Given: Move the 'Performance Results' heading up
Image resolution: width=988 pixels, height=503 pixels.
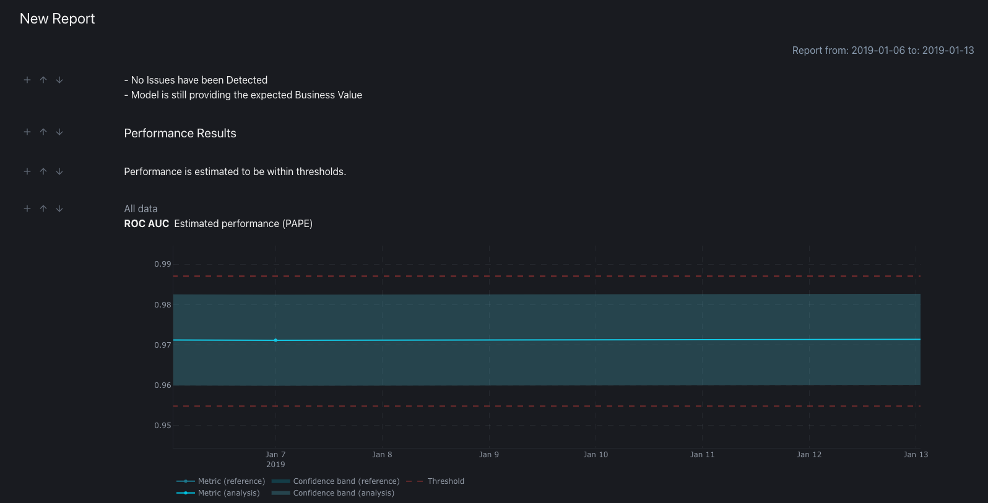Looking at the screenshot, I should click(x=43, y=132).
